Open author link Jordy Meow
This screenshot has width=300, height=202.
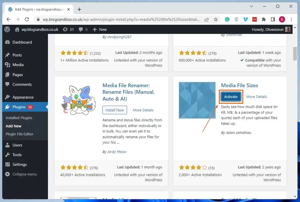tap(117, 152)
